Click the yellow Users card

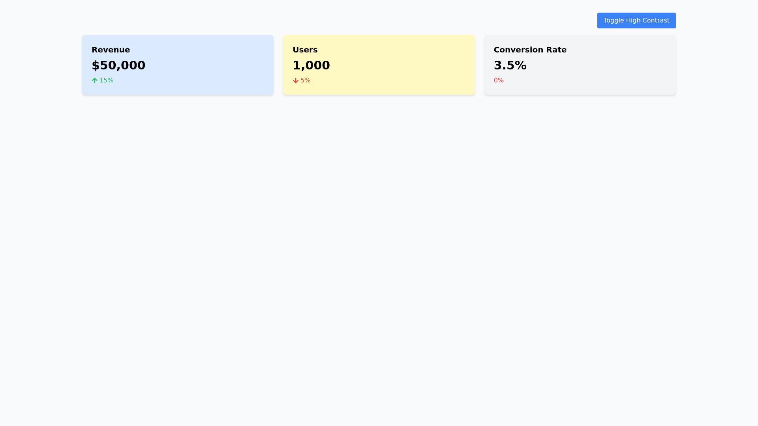[x=379, y=64]
